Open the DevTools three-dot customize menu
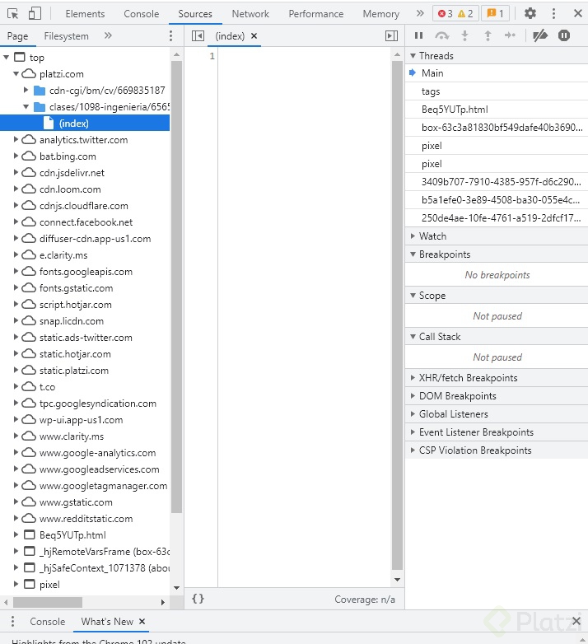The image size is (588, 644). tap(553, 13)
